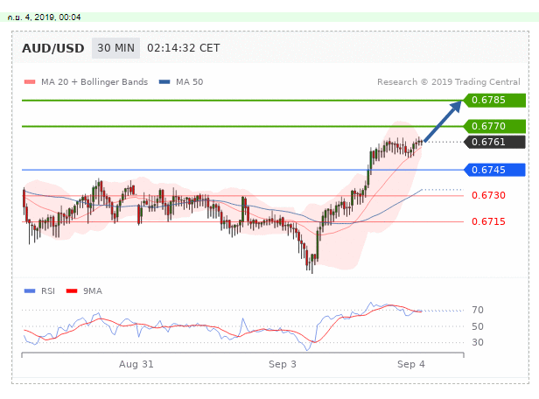Click the MA 20 + Bollinger Bands label
Image resolution: width=539 pixels, height=399 pixels.
pos(94,82)
